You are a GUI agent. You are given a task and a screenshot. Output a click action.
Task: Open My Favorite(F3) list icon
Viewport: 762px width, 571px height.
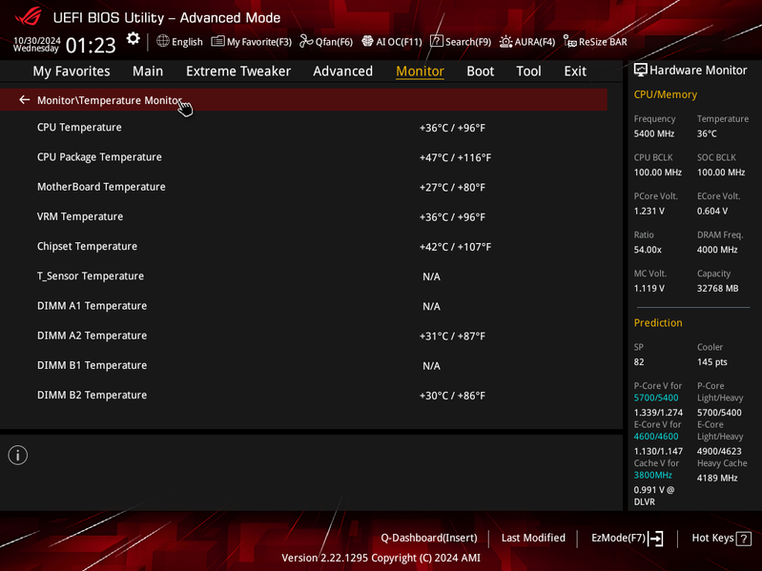coord(217,41)
